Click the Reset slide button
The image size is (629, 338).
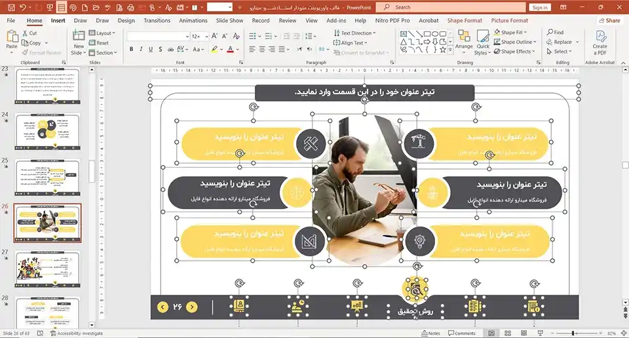pyautogui.click(x=99, y=43)
